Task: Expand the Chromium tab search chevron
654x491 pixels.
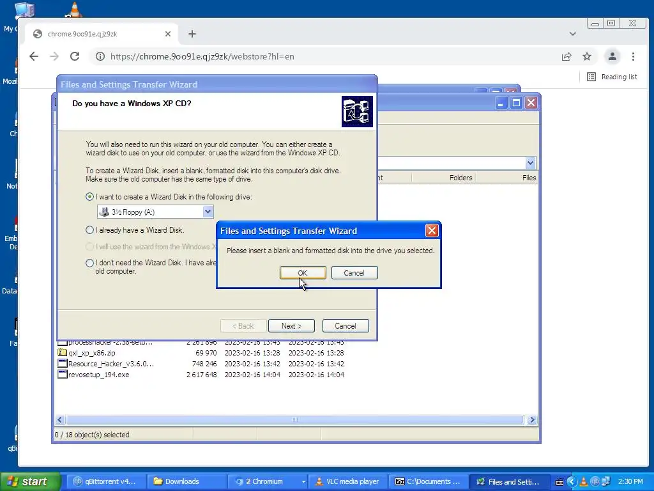Action: 573,34
